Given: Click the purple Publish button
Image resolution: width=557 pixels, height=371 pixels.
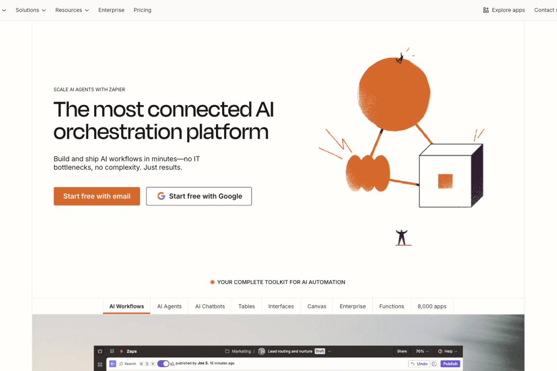Looking at the screenshot, I should point(450,363).
